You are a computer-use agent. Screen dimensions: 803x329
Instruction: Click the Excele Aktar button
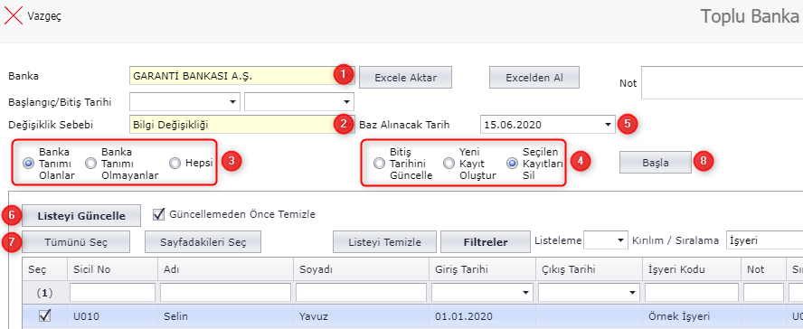[406, 78]
